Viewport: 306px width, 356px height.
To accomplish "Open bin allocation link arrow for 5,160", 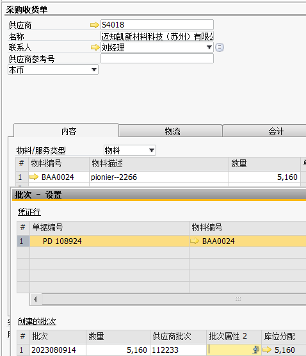I will (267, 350).
